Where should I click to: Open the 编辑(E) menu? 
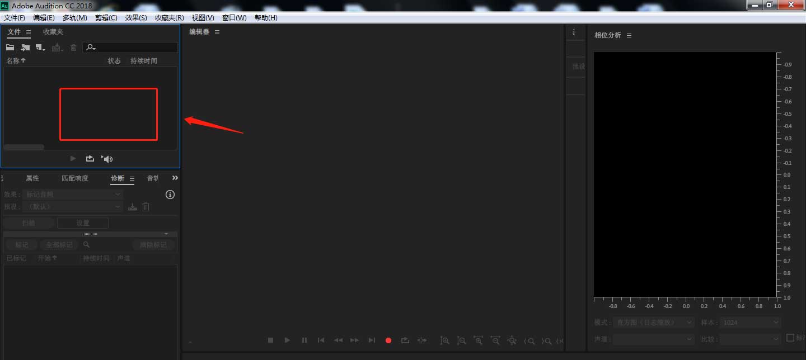coord(44,18)
